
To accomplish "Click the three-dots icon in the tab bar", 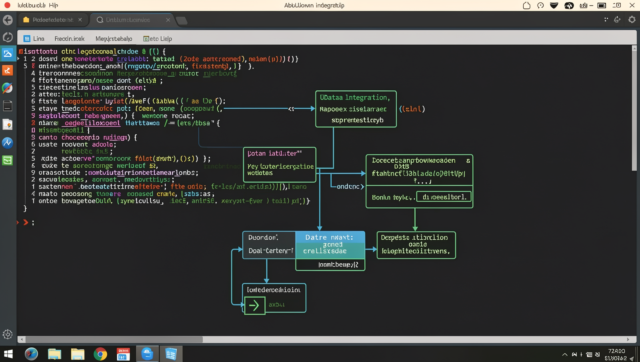I will (606, 19).
